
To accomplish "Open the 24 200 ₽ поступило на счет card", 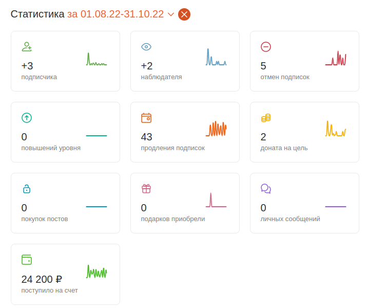I will point(66,274).
